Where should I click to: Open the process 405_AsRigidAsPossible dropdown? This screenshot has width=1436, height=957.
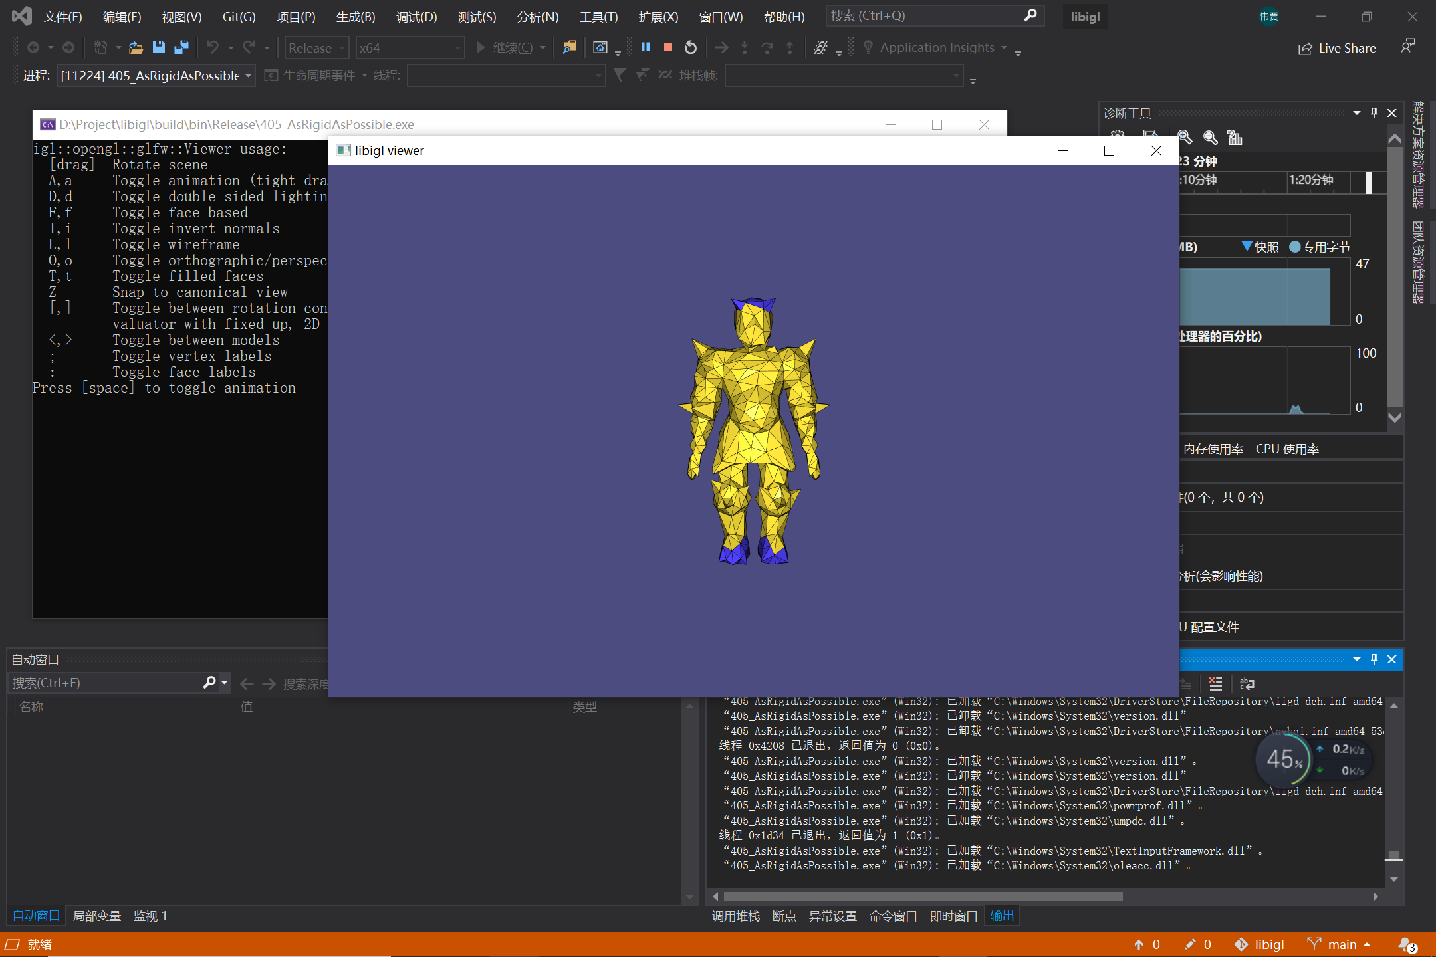[x=156, y=76]
